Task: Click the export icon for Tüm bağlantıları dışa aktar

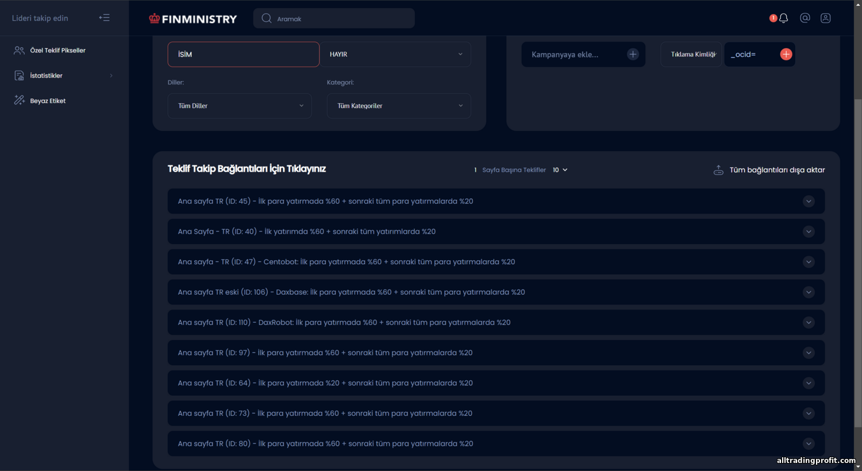Action: (718, 170)
